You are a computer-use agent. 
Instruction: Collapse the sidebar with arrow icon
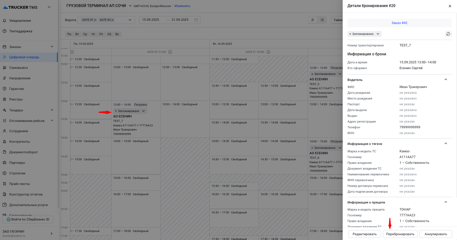point(50,7)
